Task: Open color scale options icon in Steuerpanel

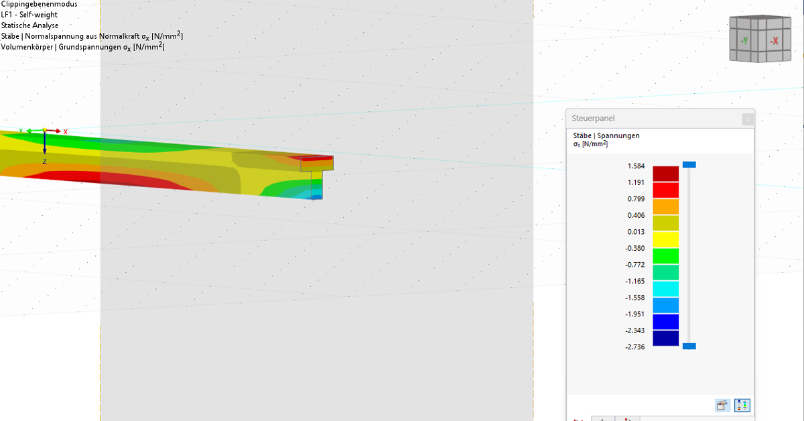Action: (722, 405)
